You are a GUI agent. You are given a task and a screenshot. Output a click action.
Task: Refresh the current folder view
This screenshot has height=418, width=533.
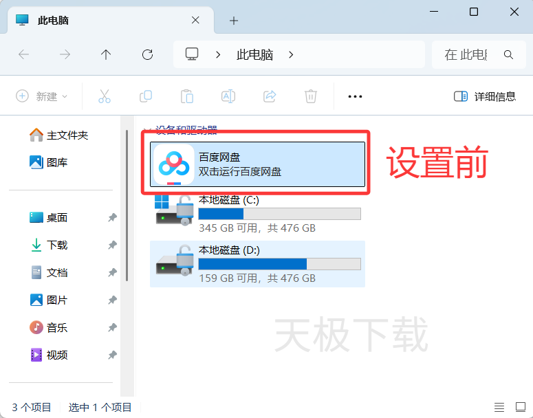(x=147, y=54)
